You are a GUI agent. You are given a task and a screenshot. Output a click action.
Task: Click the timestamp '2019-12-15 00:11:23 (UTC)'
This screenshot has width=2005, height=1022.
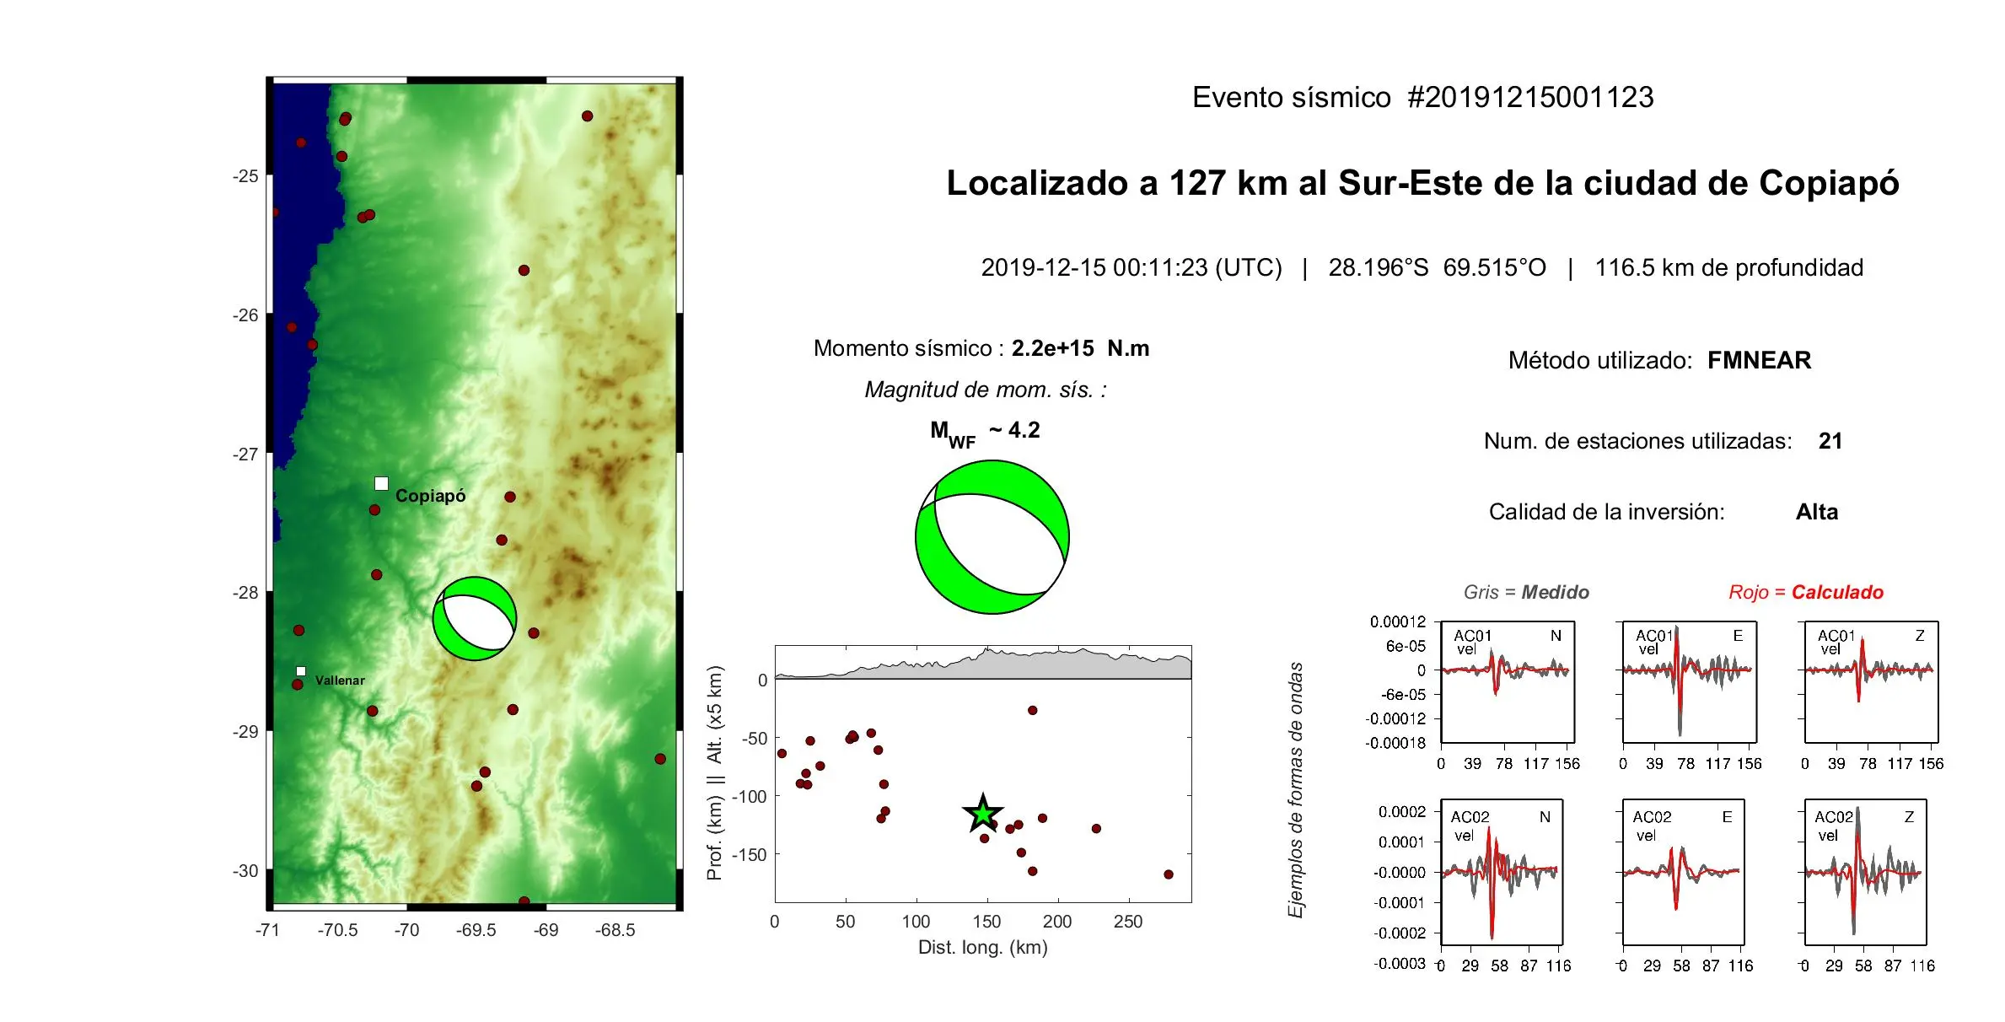tap(1132, 267)
